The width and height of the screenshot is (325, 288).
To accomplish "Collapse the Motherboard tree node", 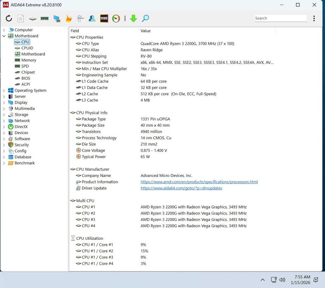I will click(x=4, y=36).
